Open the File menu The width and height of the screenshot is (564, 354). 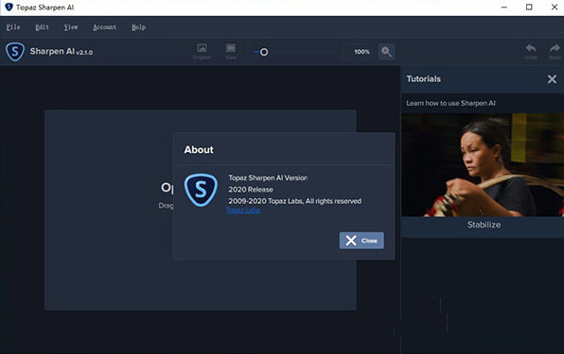pos(13,27)
